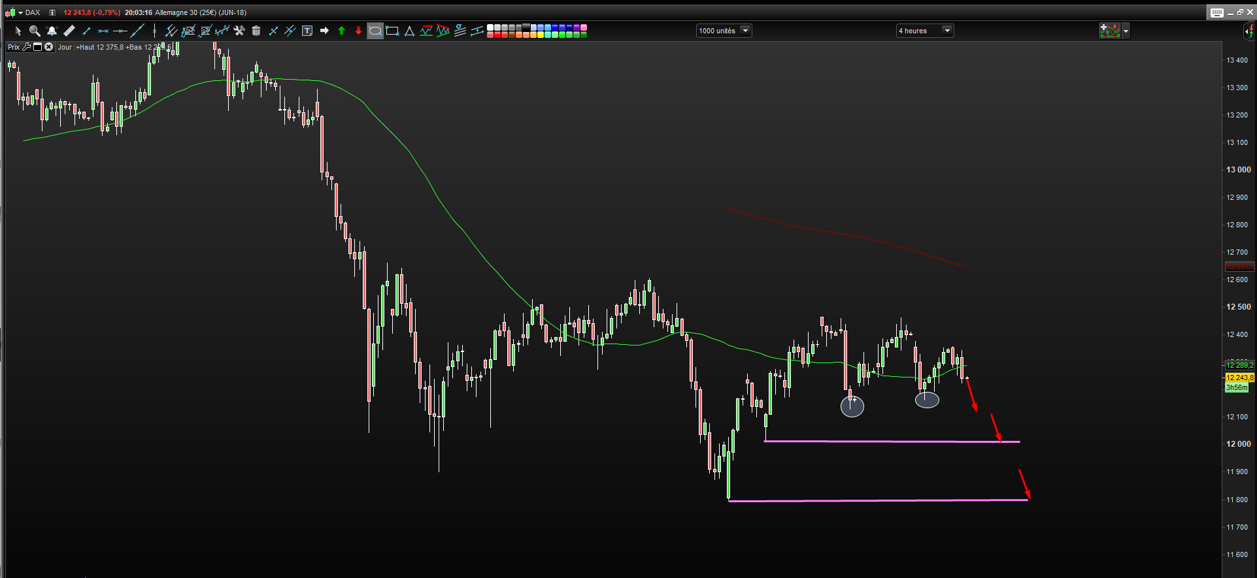Pick the pink color swatch
This screenshot has width=1257, height=578.
(x=584, y=27)
